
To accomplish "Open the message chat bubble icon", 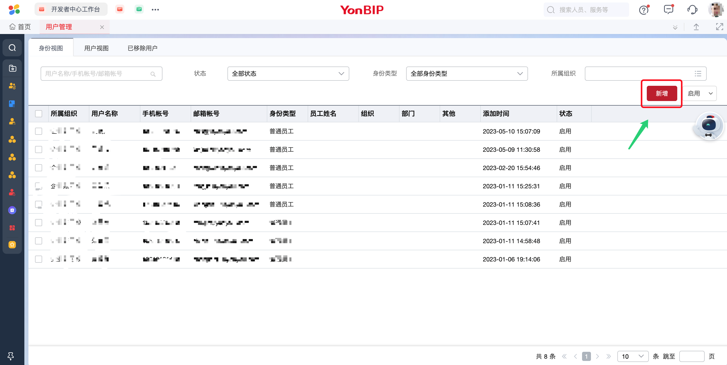I will (x=668, y=10).
